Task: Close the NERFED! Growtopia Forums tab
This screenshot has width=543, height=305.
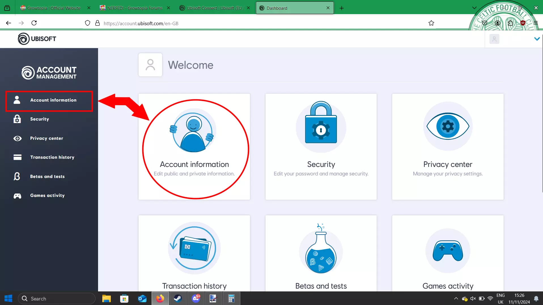Action: 168,8
